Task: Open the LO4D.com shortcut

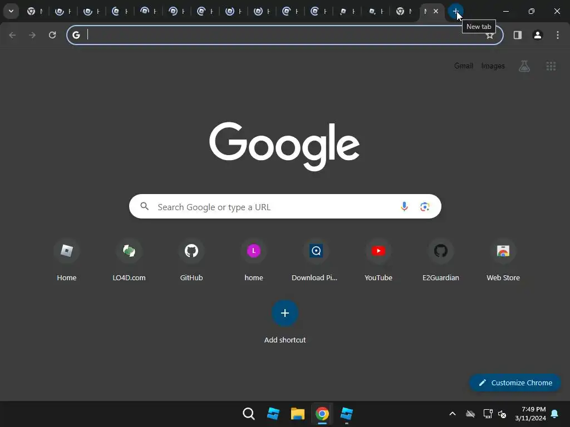Action: pos(129,260)
